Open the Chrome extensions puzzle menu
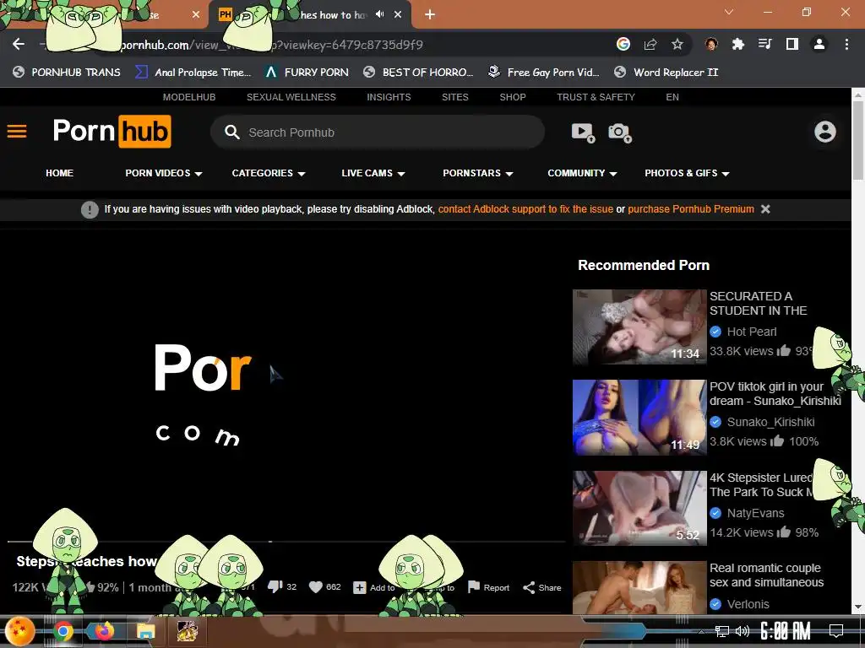The image size is (865, 648). pos(738,44)
